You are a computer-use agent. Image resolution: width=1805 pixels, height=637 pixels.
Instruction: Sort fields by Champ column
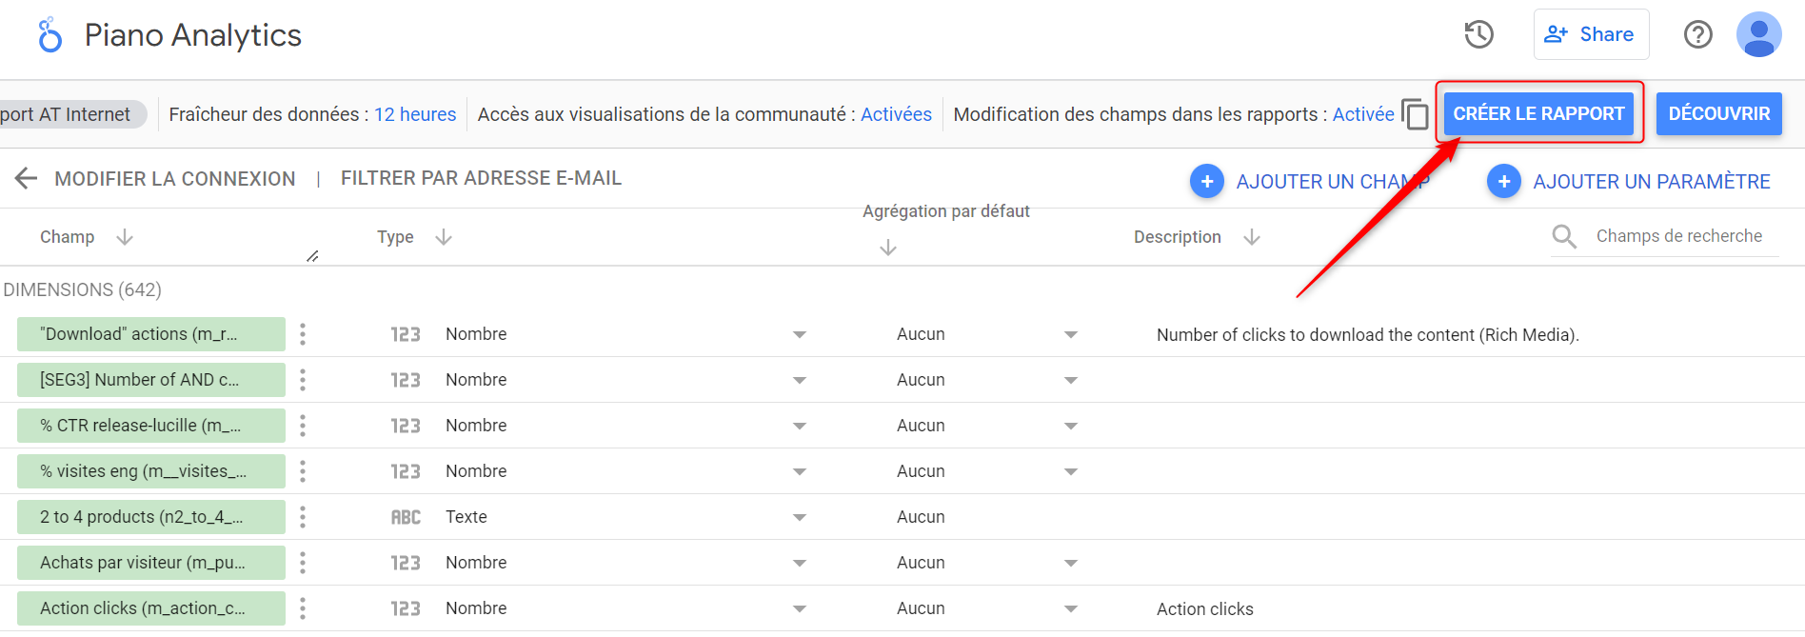[x=124, y=237]
